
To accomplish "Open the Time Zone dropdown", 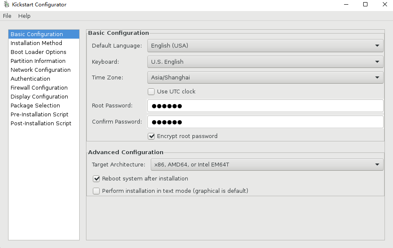I will (265, 77).
